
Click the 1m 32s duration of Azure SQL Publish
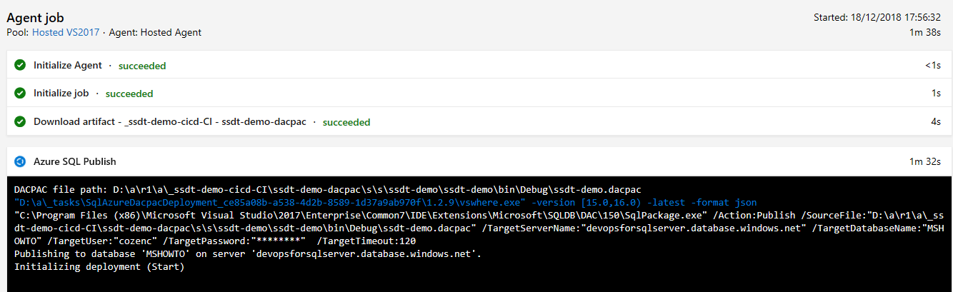(x=924, y=161)
